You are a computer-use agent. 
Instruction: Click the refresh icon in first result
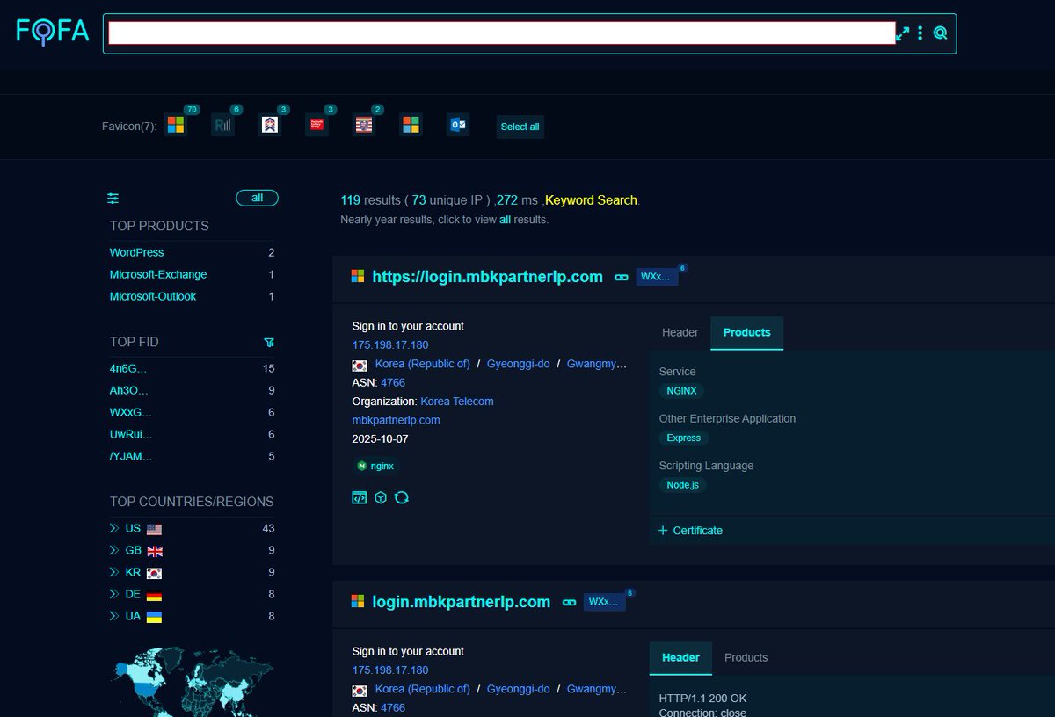tap(402, 497)
